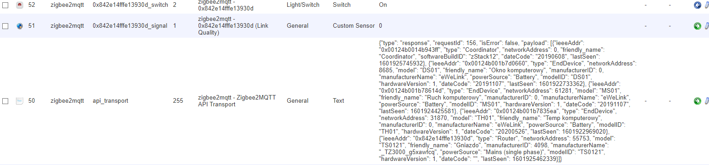Click 'General' type cell in row 51
This screenshot has height=165, width=709.
tap(298, 26)
